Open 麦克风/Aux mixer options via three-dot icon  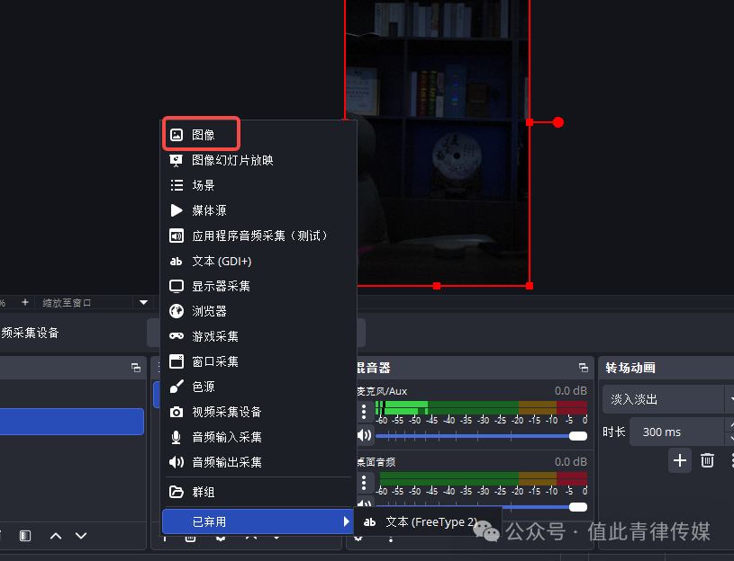pos(365,412)
